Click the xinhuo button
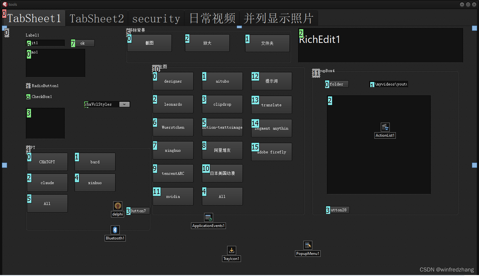Viewport: 479px width, 276px height. pos(95,183)
